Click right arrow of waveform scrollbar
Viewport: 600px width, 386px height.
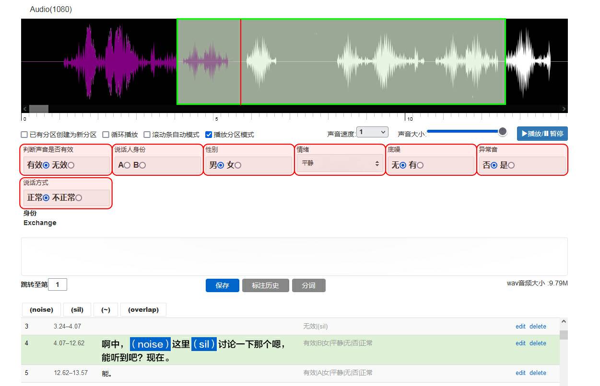click(x=564, y=109)
